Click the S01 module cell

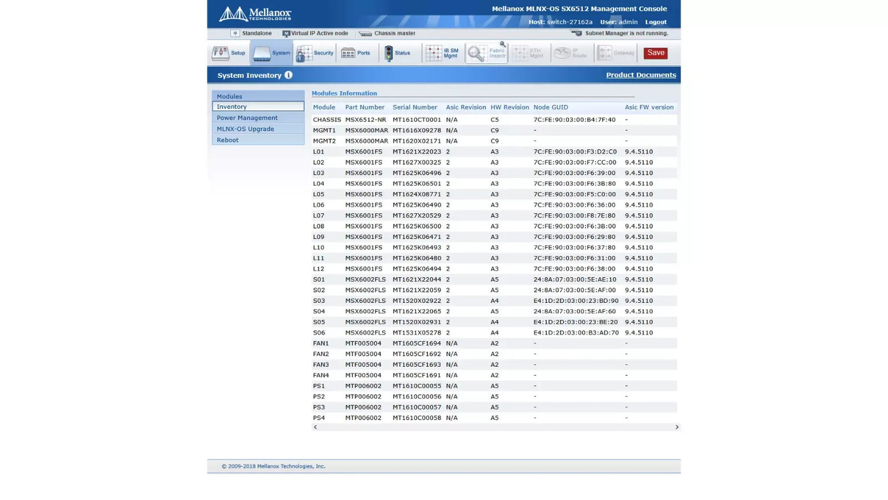(x=319, y=280)
